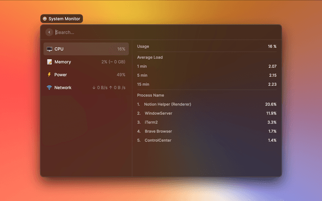This screenshot has height=201, width=322.
Task: Click the Power 49% value
Action: pos(121,75)
